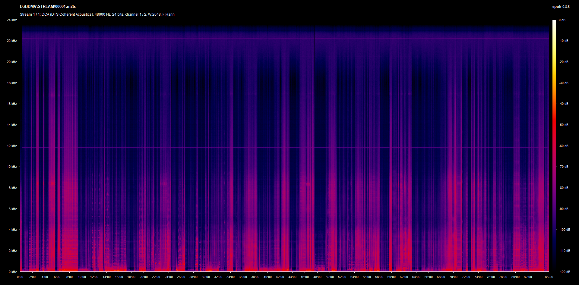579x285 pixels.
Task: Click the 20 kHz frequency axis label
Action: point(12,62)
